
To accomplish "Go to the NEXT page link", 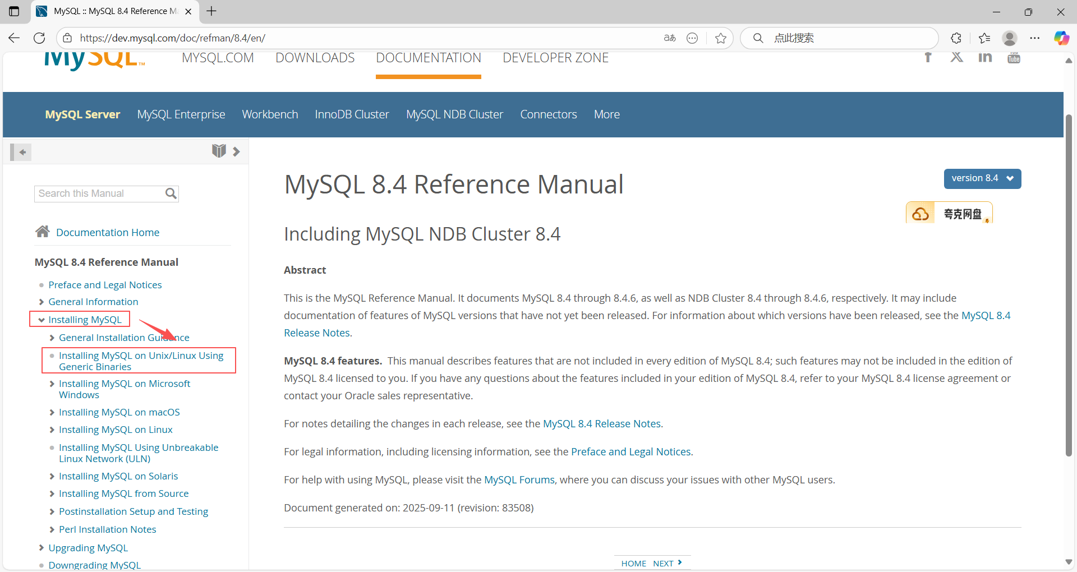I will 668,564.
